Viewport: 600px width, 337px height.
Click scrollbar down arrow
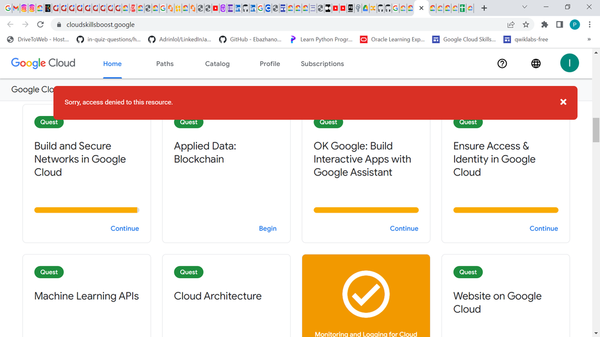pos(596,333)
